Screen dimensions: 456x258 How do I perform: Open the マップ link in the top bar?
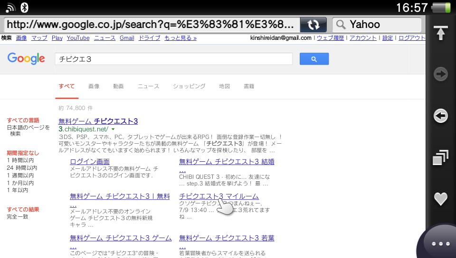(39, 38)
